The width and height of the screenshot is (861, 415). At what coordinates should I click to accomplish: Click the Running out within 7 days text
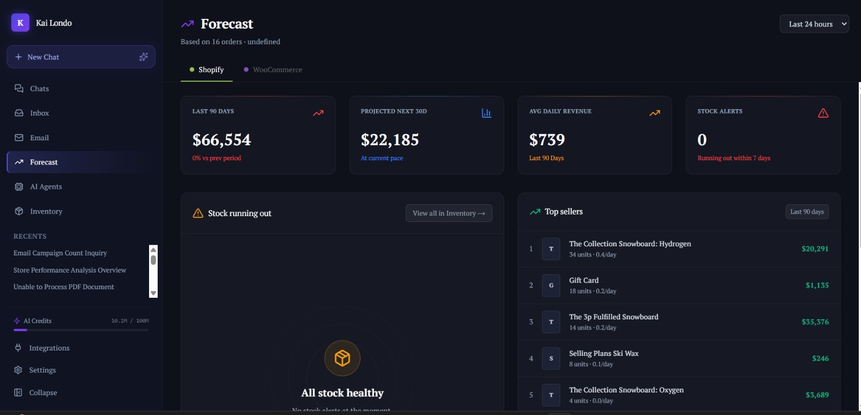click(734, 158)
